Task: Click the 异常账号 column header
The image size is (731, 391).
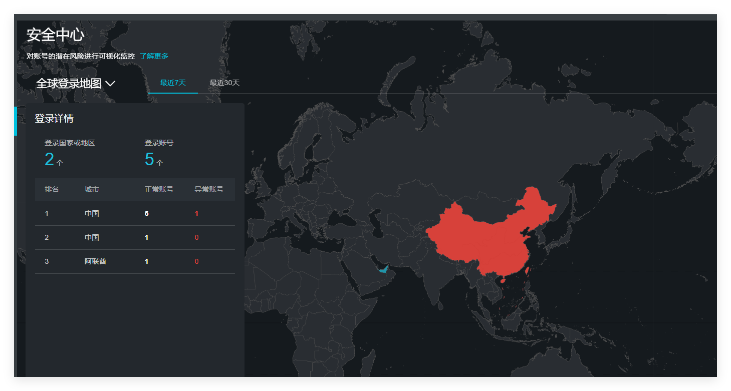Action: tap(209, 189)
